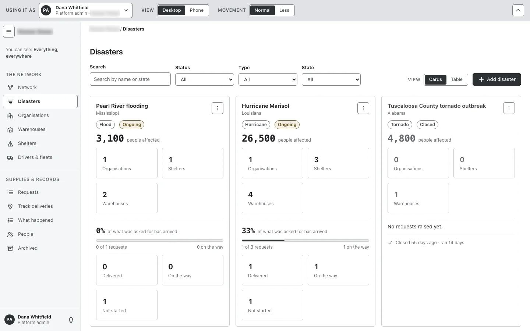Toggle the sidebar hamburger menu icon
The width and height of the screenshot is (530, 331).
[x=9, y=32]
